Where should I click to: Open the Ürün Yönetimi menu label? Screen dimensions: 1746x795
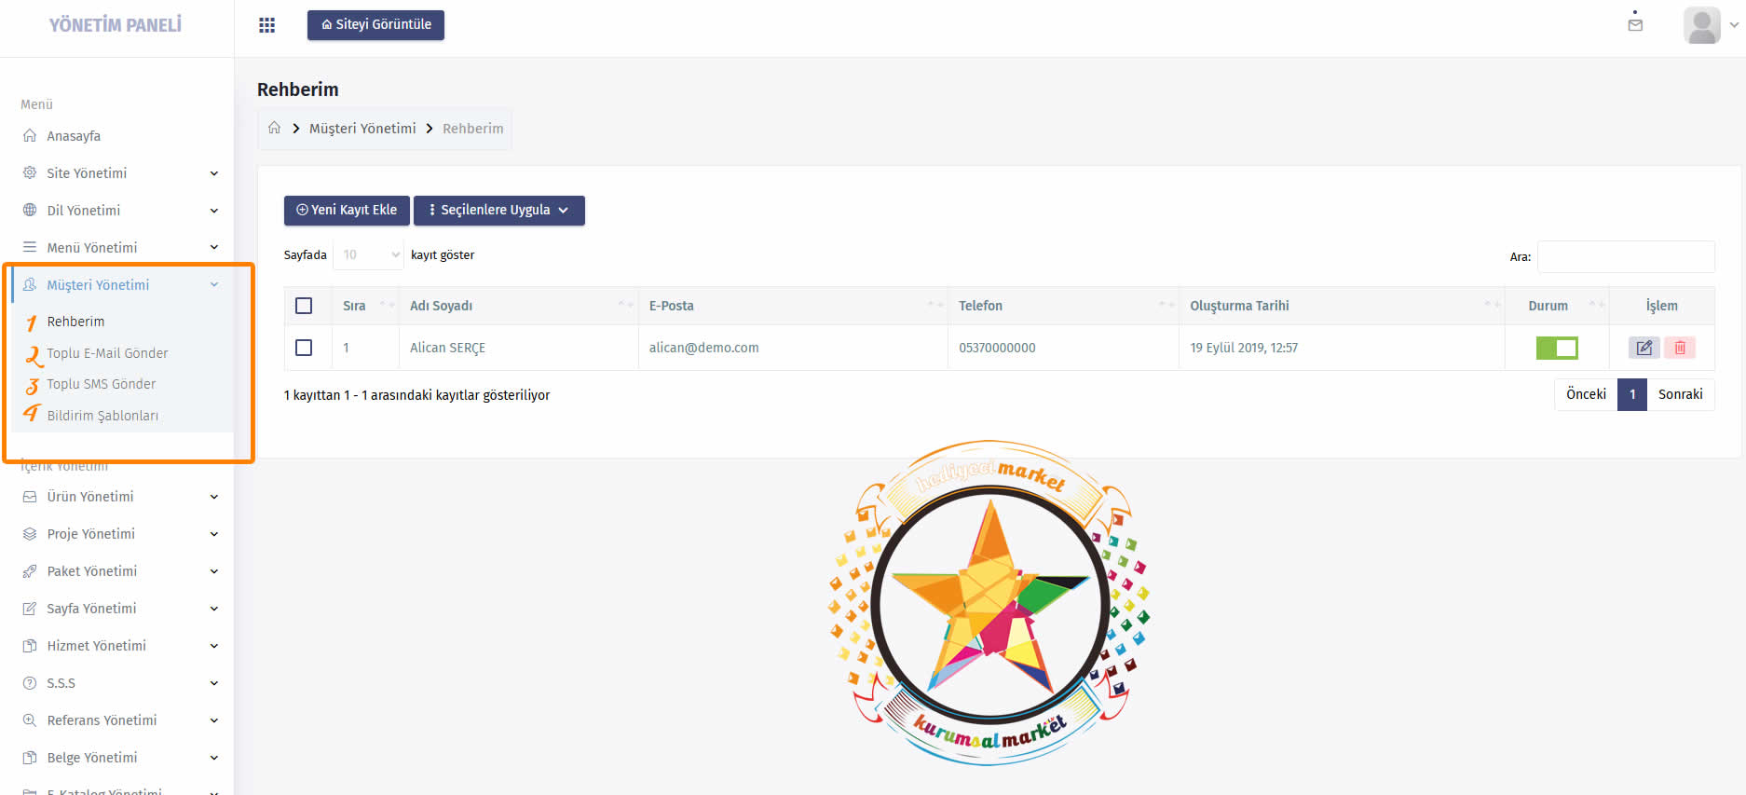tap(90, 497)
